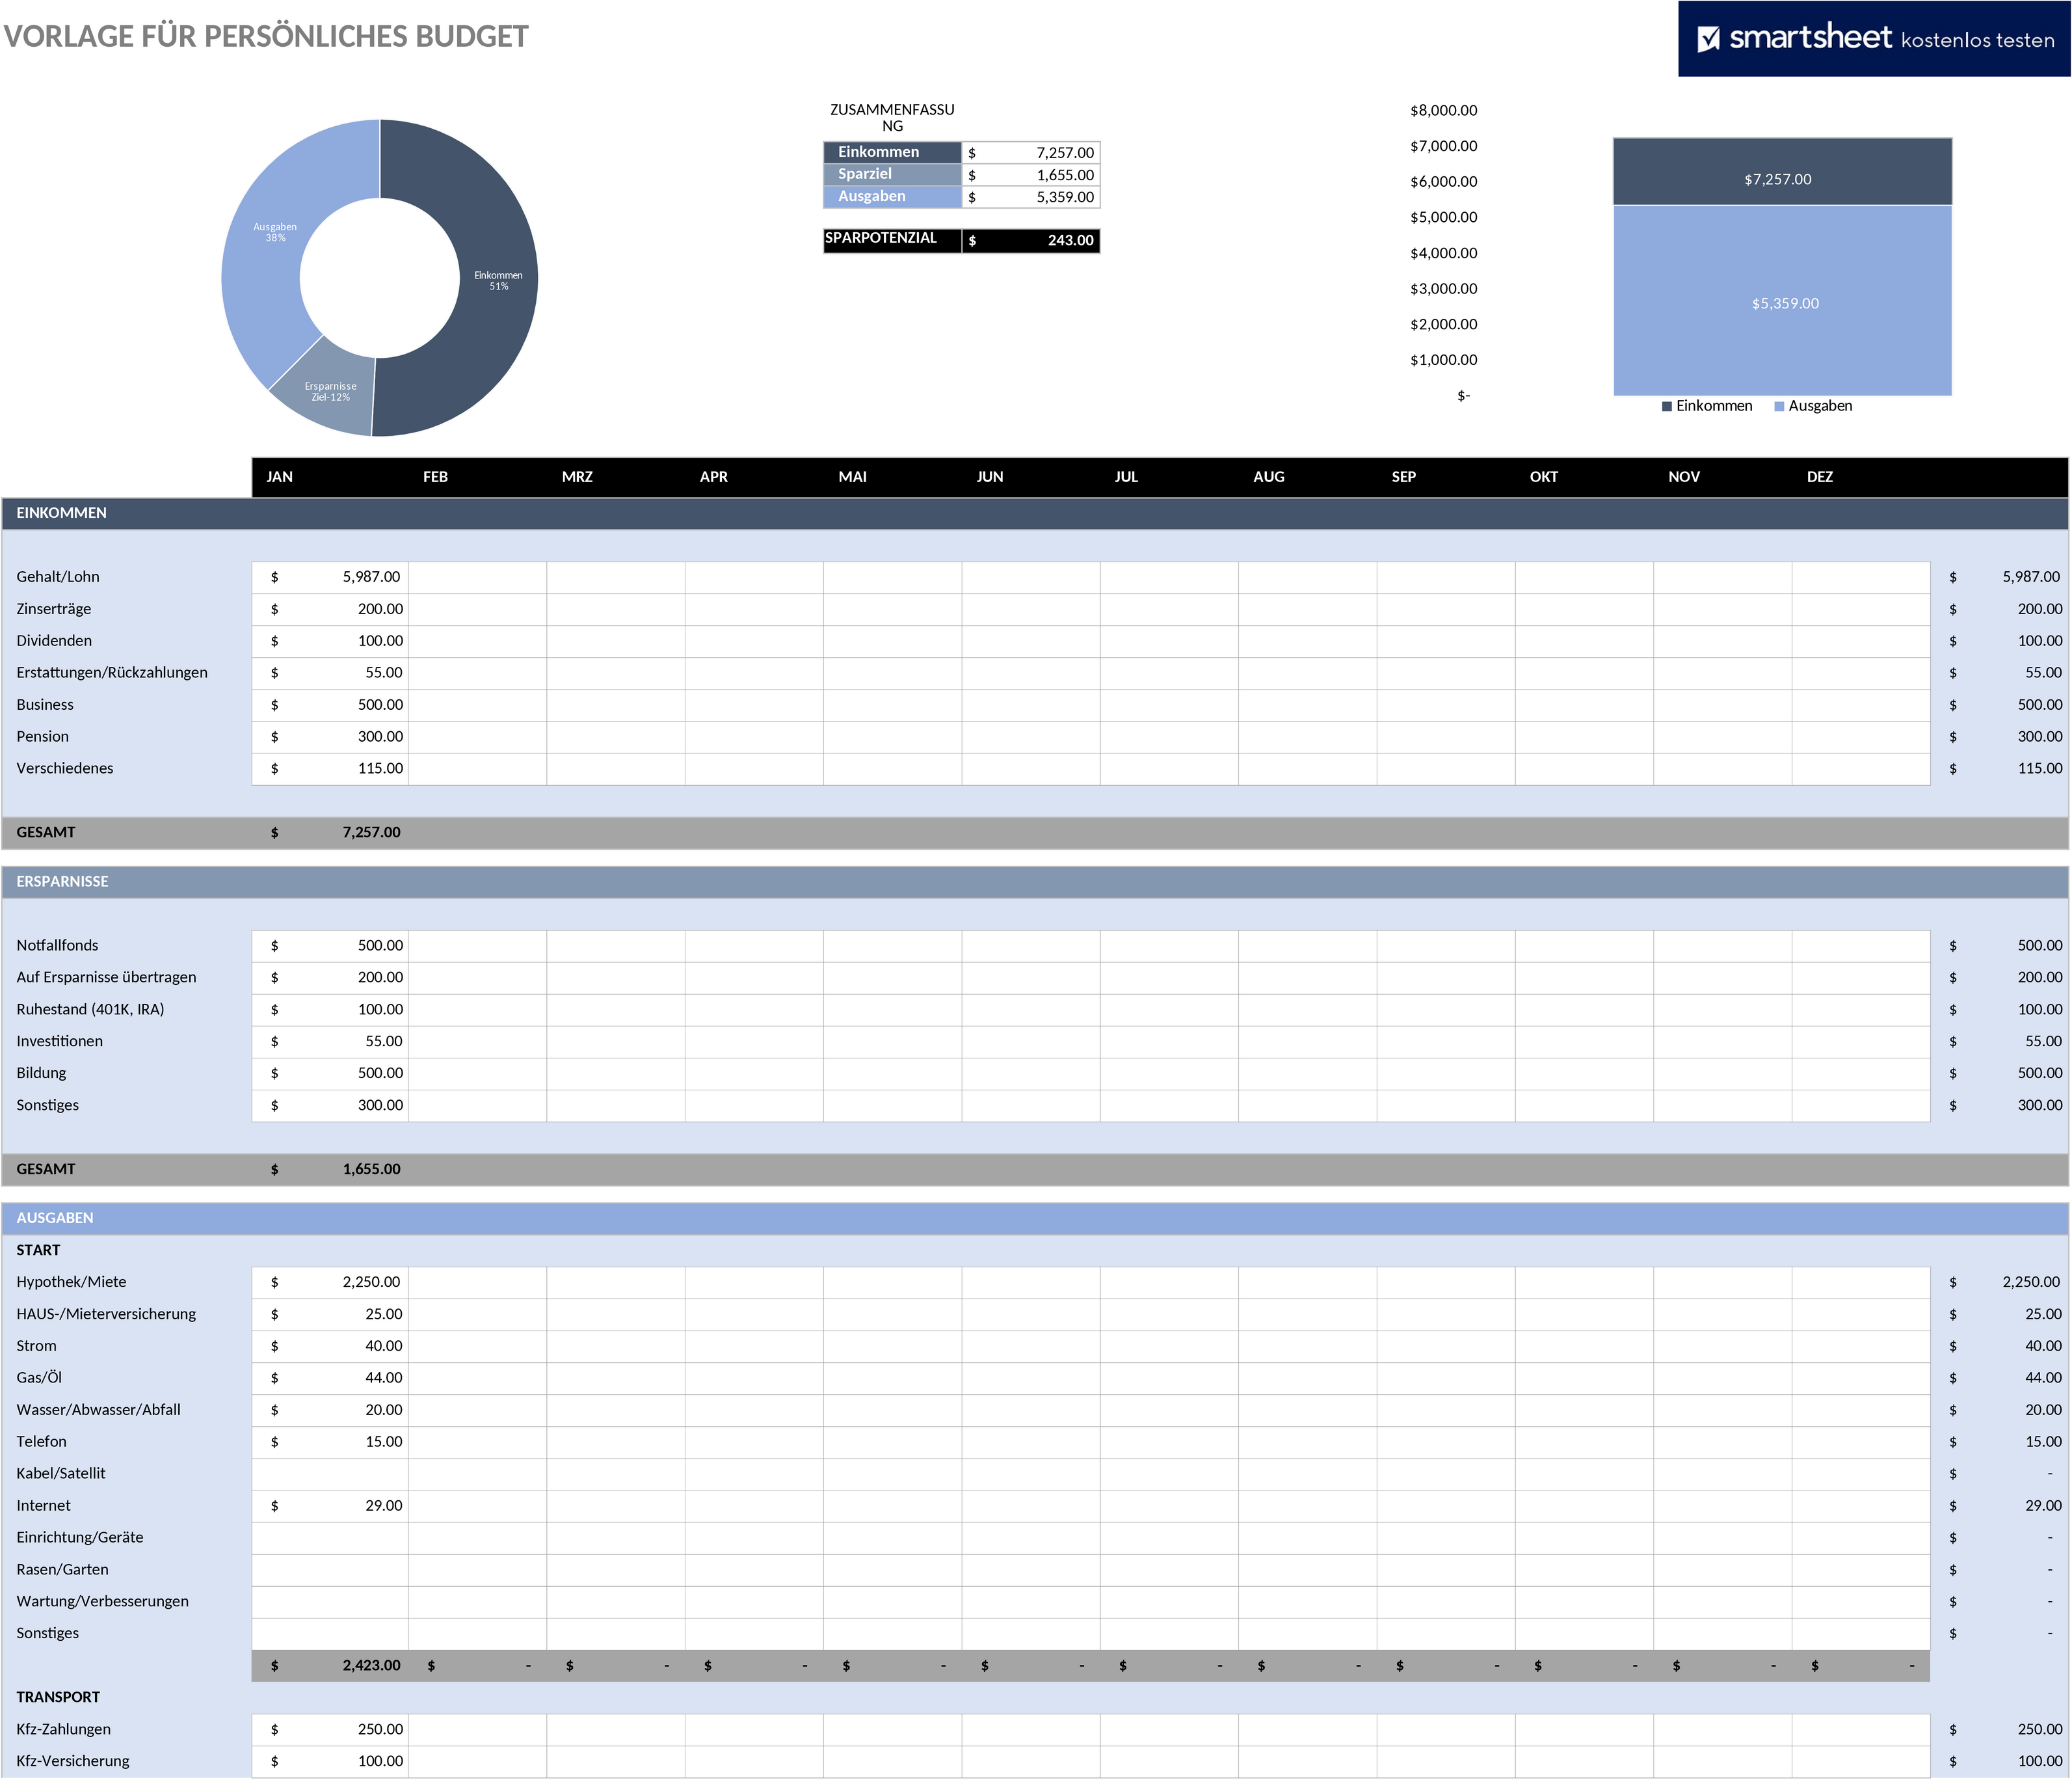Screen dimensions: 2072x1780
Task: Click the START subsection heading
Action: (38, 1250)
